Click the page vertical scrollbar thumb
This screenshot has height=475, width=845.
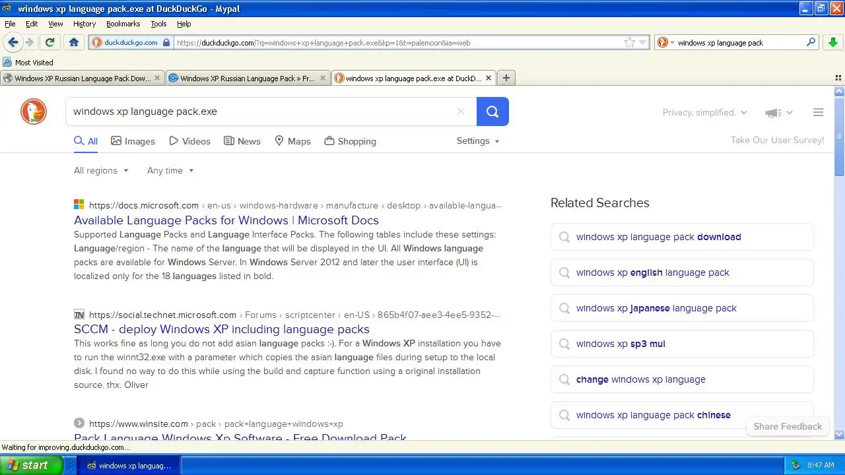839,137
